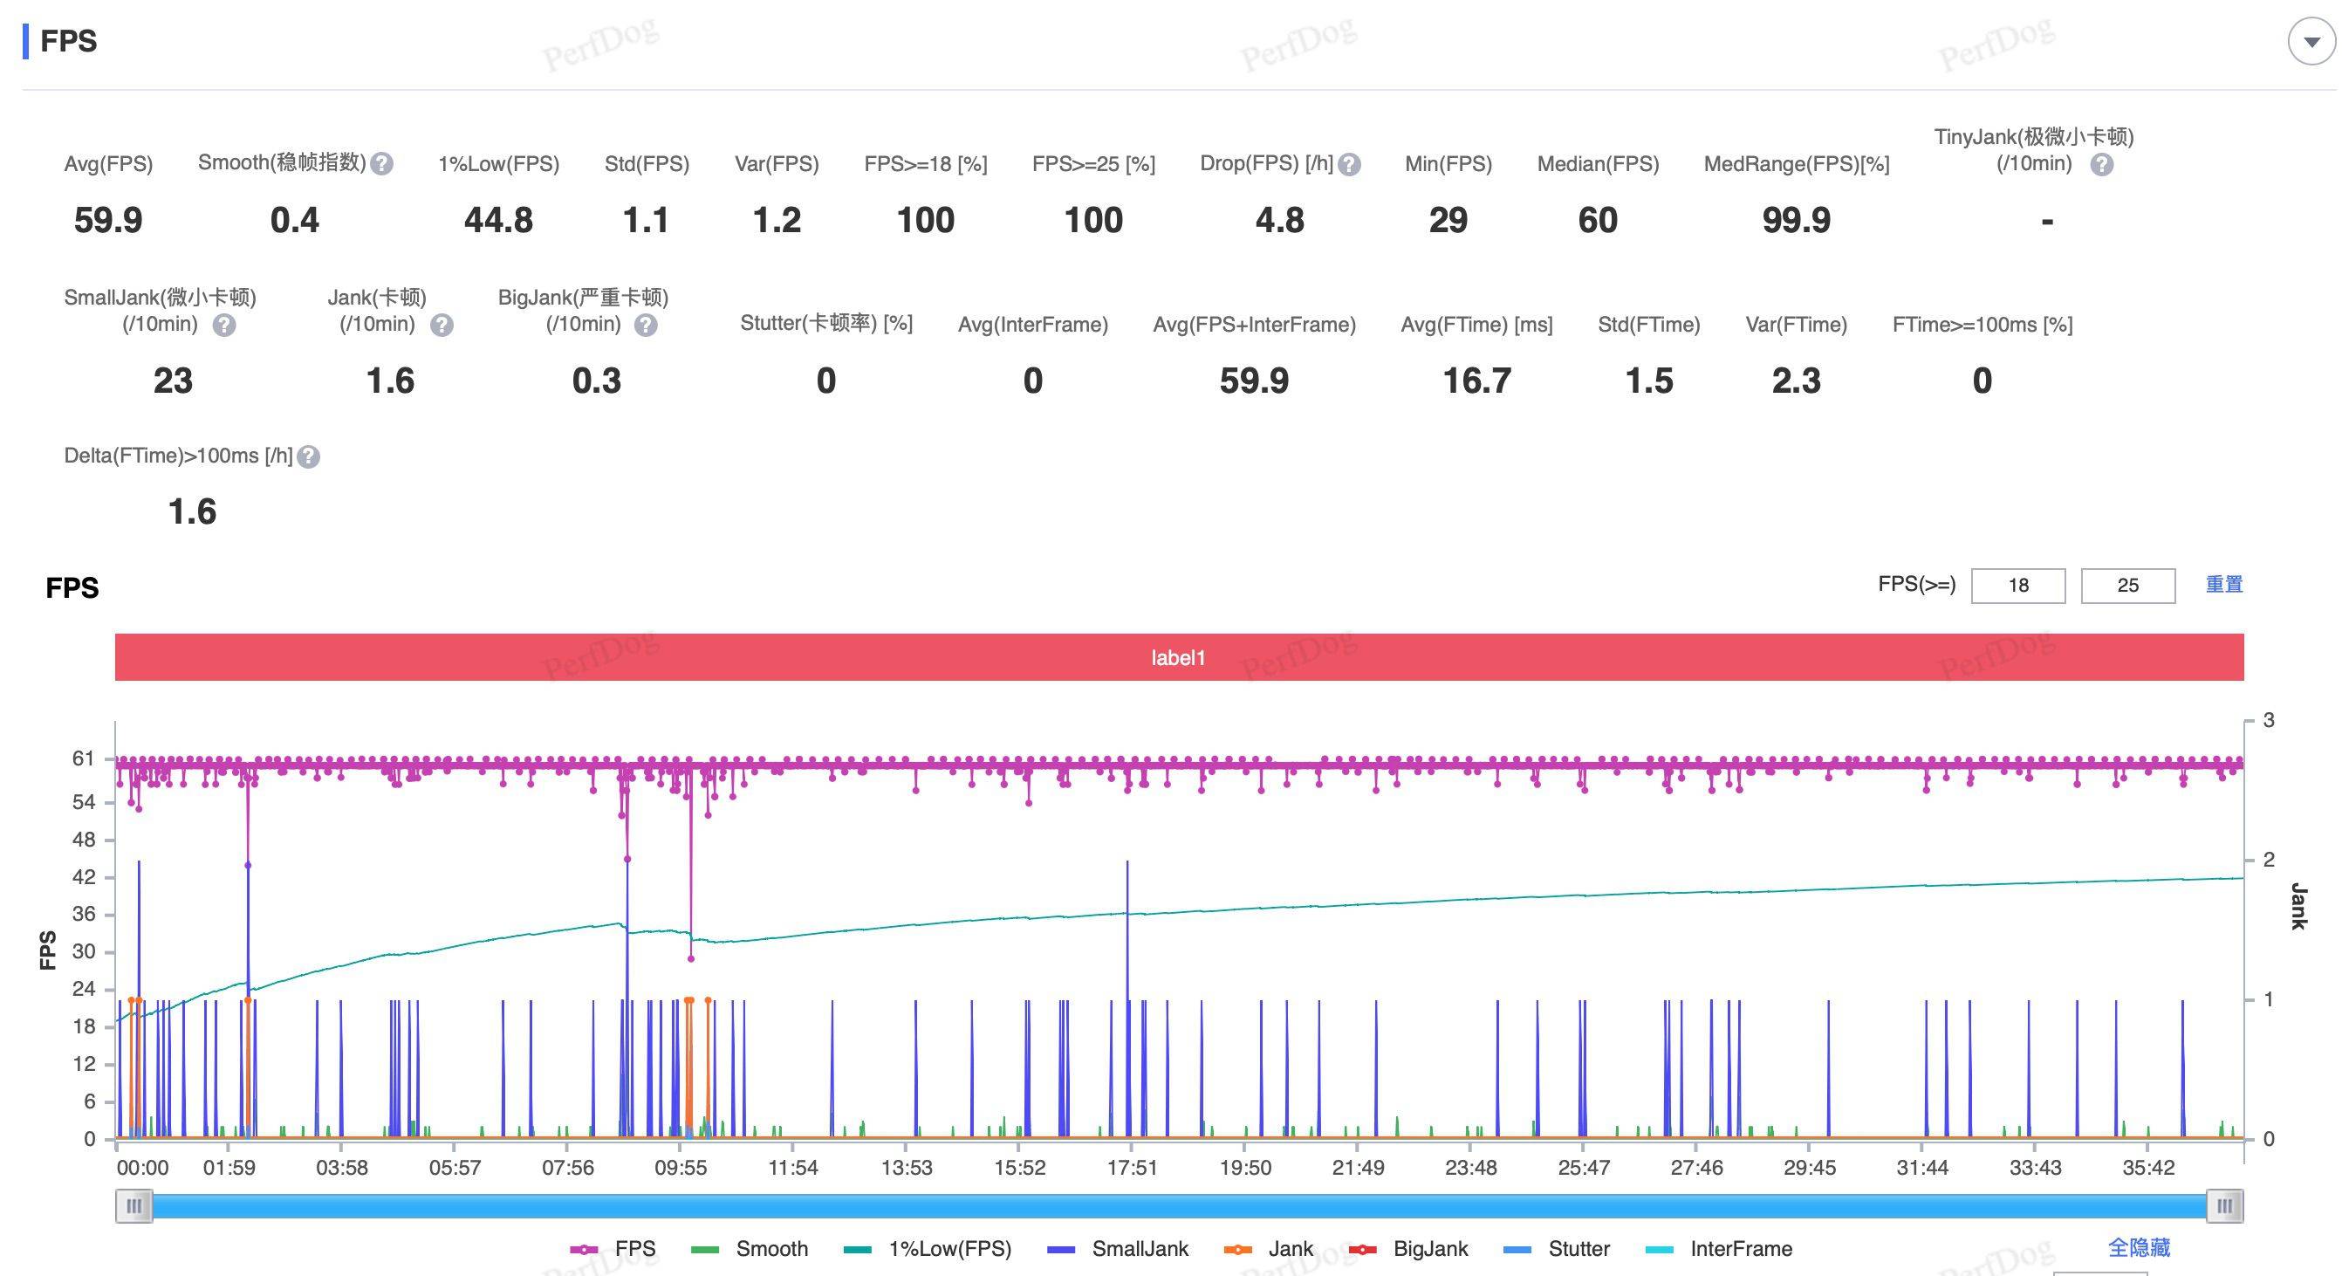
Task: Click 重置 reset link
Action: (x=2224, y=585)
